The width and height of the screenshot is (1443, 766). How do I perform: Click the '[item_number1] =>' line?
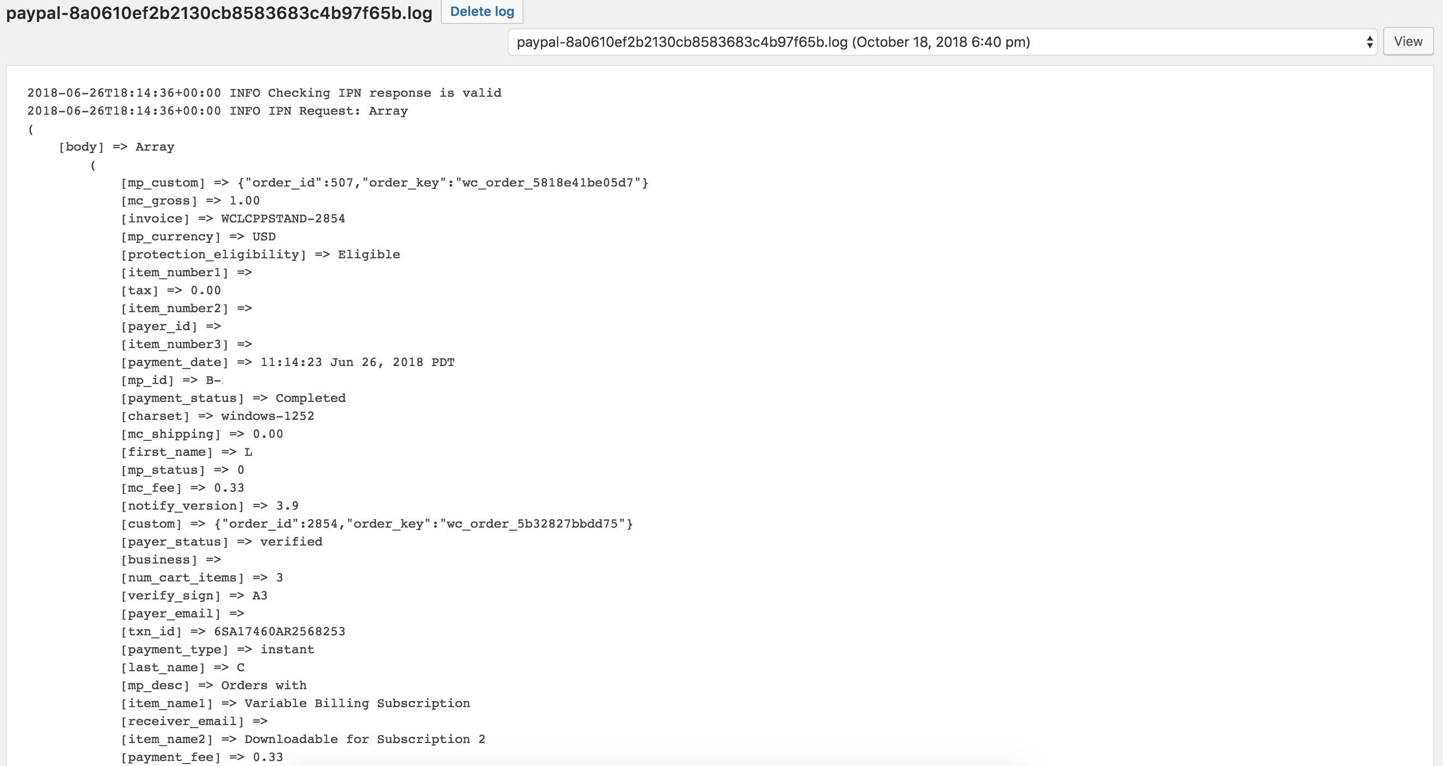[x=186, y=272]
